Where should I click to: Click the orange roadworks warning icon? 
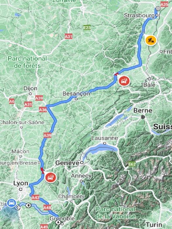pos(151,40)
